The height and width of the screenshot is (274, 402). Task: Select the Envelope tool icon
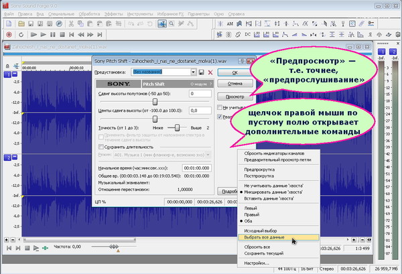(190, 24)
